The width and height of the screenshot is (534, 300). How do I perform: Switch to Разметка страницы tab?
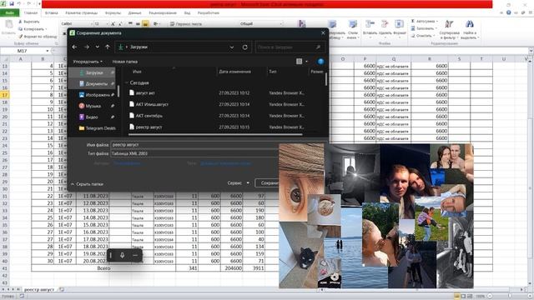pos(82,13)
